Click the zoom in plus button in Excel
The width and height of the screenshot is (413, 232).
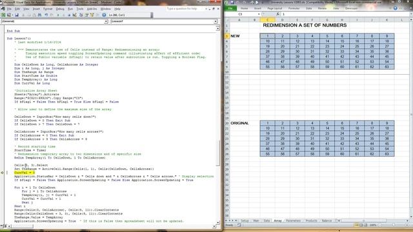(x=407, y=225)
